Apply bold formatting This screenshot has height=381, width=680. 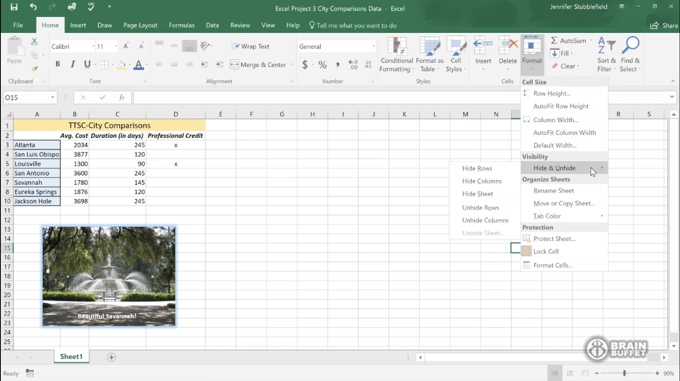tap(58, 64)
